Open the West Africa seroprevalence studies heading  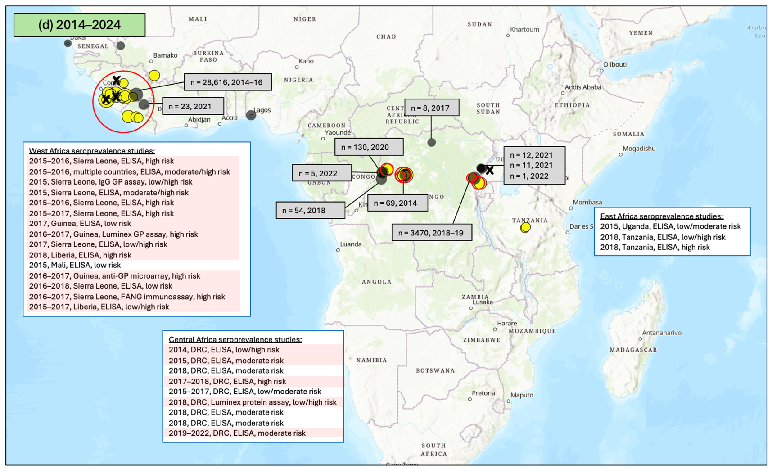click(x=92, y=151)
